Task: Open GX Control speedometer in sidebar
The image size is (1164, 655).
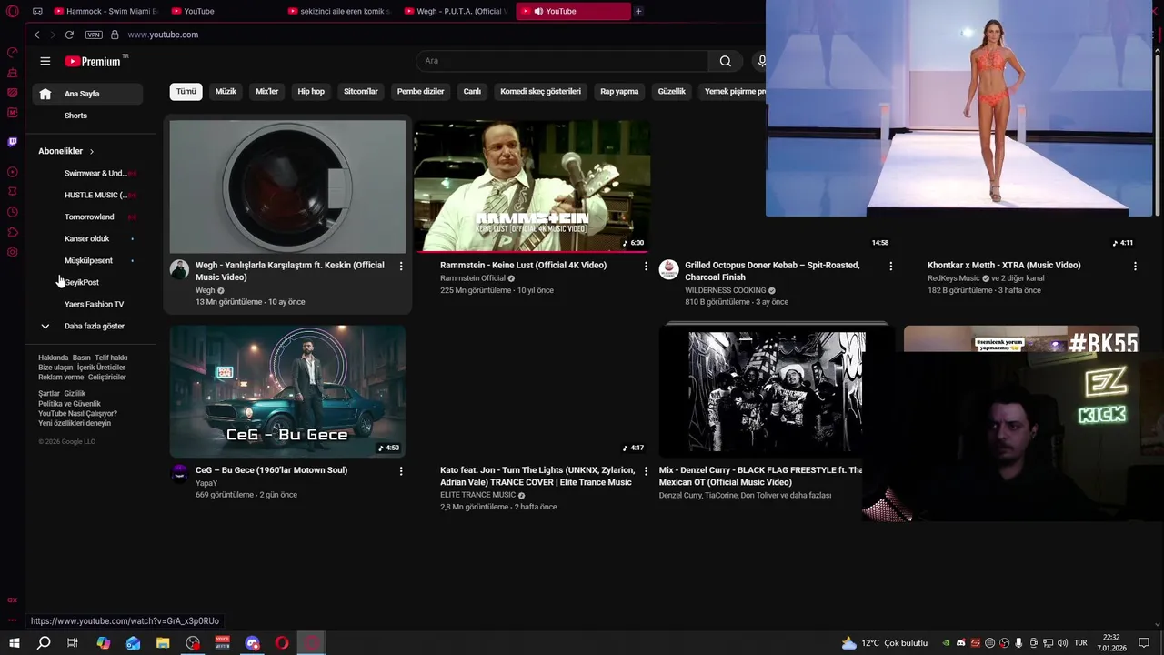Action: [12, 53]
